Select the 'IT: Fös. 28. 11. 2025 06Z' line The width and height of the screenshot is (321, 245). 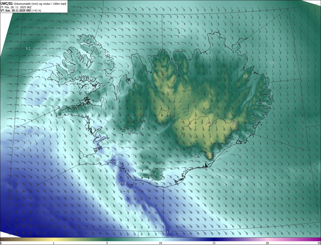(16, 7)
